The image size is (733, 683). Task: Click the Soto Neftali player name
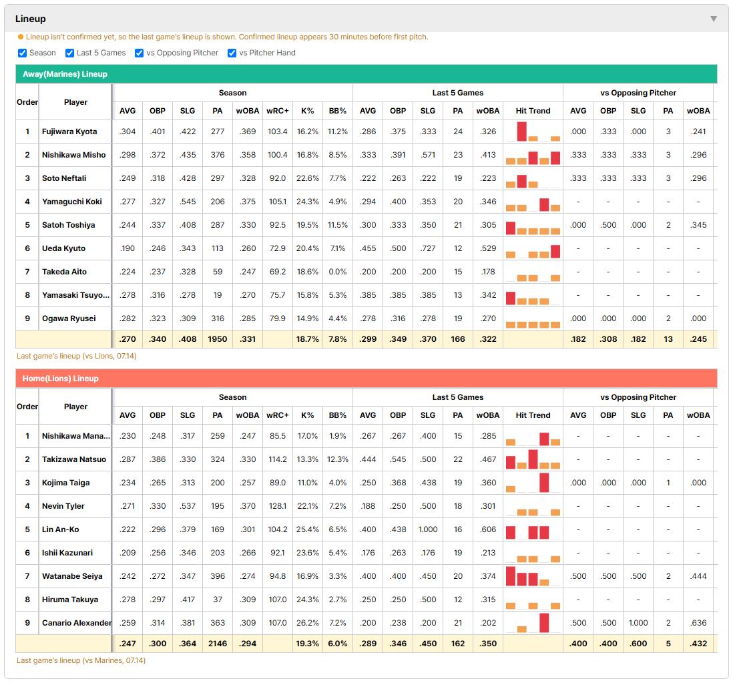pos(64,178)
